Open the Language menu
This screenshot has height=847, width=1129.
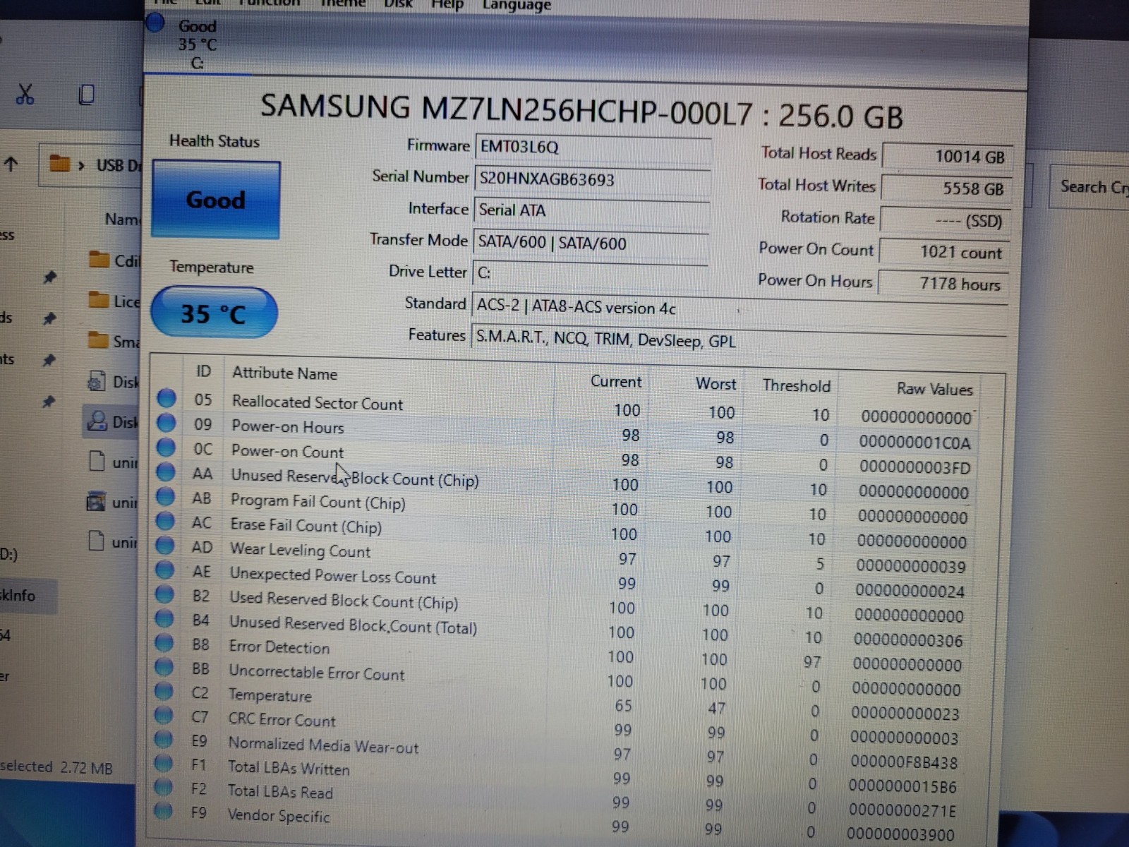pyautogui.click(x=517, y=6)
